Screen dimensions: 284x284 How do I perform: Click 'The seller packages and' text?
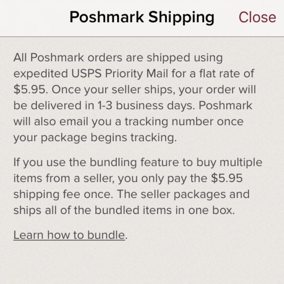[x=183, y=194]
